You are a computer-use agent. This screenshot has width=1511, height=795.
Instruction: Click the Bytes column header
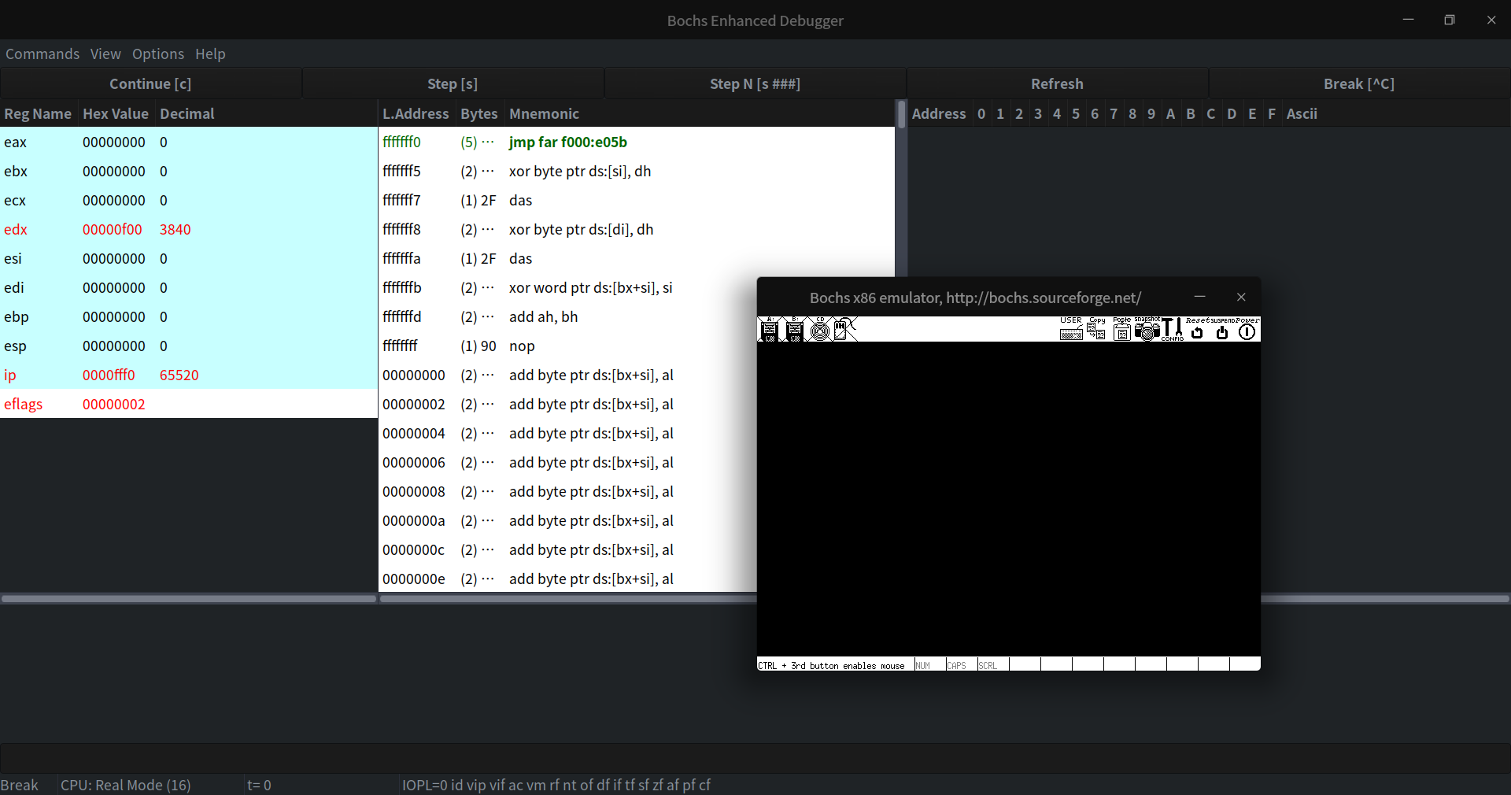tap(478, 113)
